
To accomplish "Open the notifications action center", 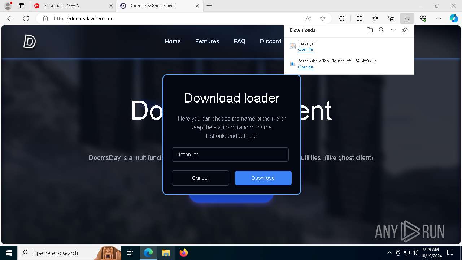I will pyautogui.click(x=450, y=253).
